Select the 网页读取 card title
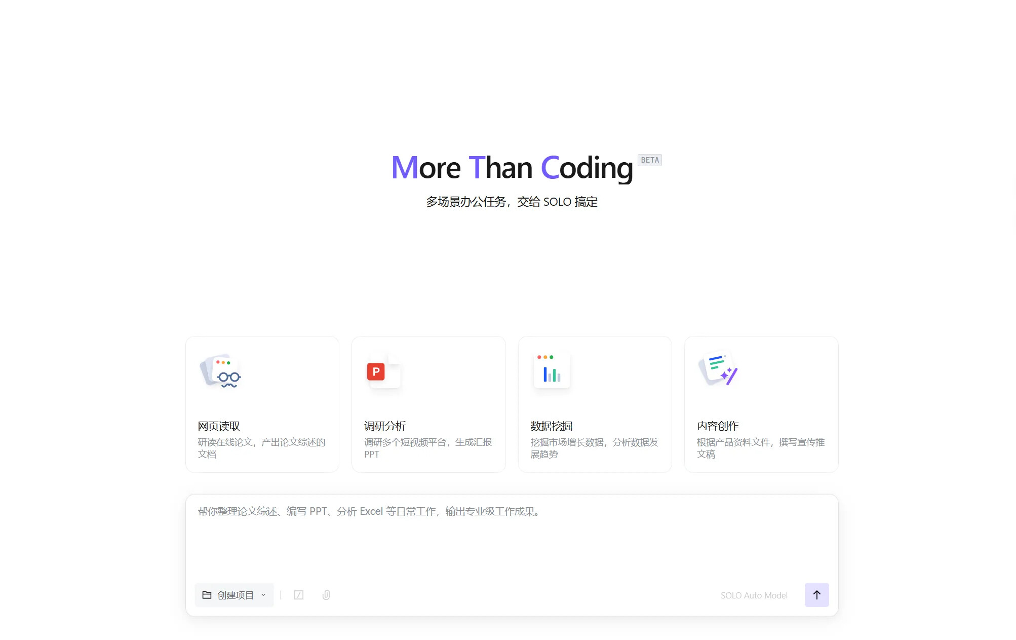Screen dimensions: 1016x640 coord(219,426)
